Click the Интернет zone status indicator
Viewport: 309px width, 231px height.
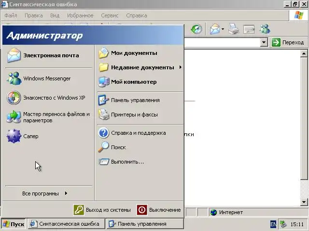(226, 212)
